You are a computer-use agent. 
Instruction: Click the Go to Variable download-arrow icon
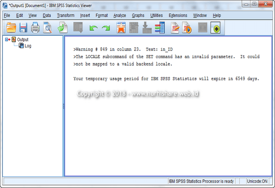147,28
